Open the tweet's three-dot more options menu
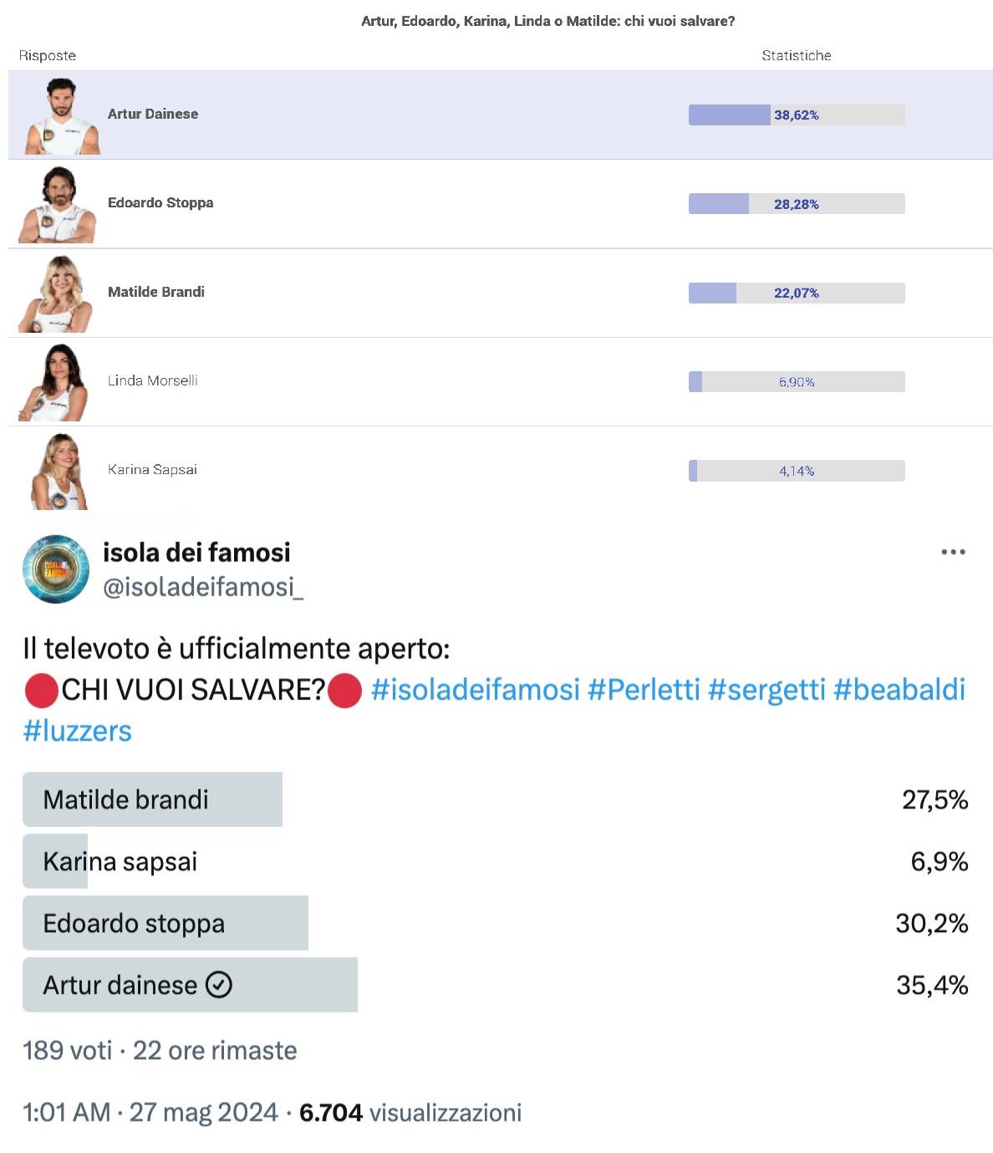Image resolution: width=993 pixels, height=1153 pixels. coord(953,552)
